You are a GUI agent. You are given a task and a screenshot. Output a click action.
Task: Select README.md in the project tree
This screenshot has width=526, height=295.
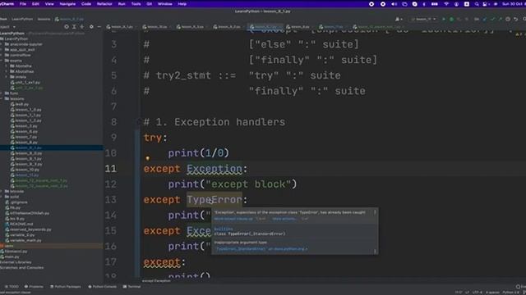[x=21, y=224]
